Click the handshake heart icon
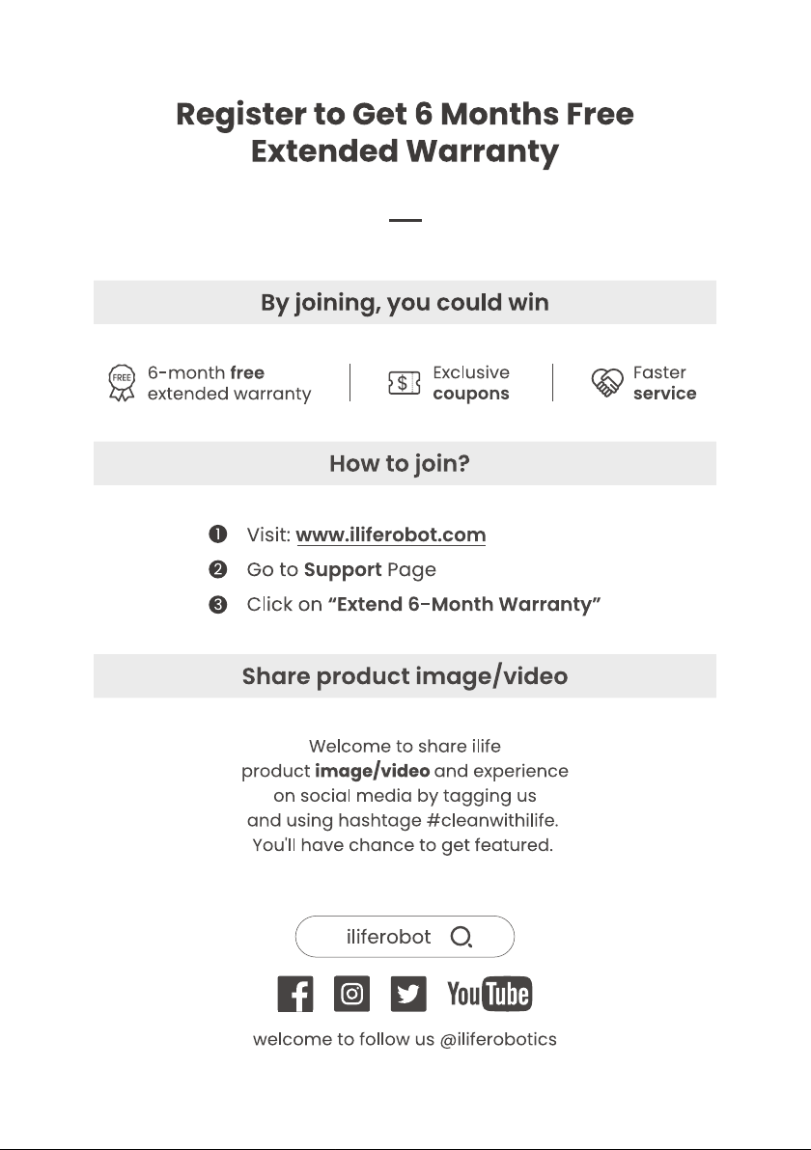 tap(607, 383)
